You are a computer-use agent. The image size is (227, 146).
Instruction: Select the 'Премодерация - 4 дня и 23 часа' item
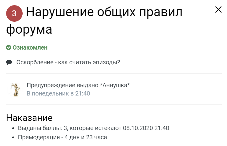[x=62, y=137]
